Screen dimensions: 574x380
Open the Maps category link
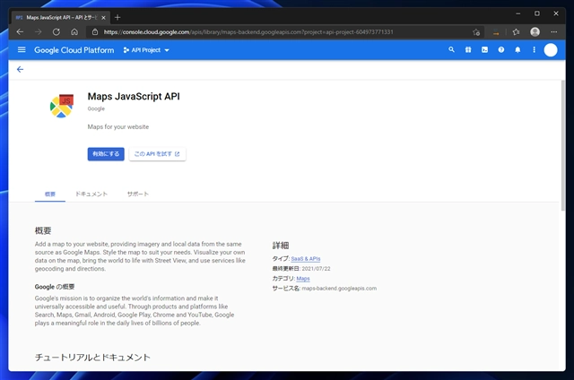[x=303, y=279]
